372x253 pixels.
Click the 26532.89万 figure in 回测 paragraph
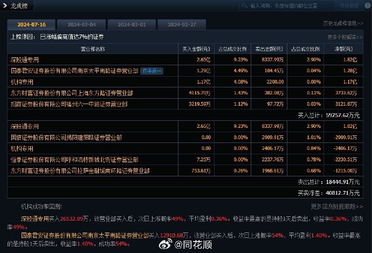pos(74,218)
